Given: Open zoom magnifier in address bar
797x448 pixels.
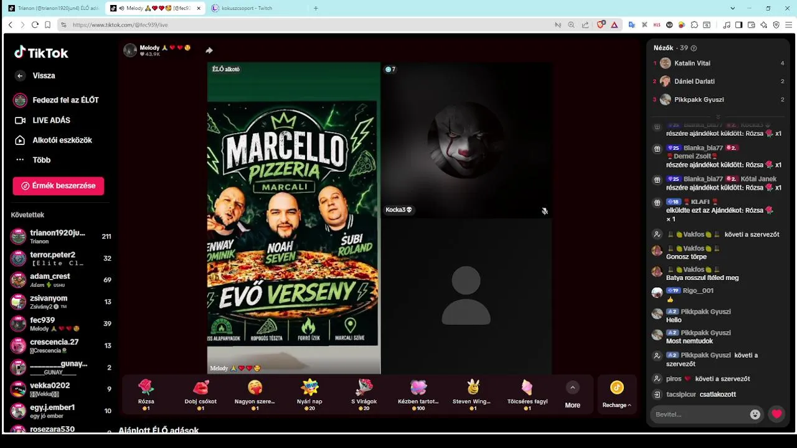Looking at the screenshot, I should (x=571, y=25).
